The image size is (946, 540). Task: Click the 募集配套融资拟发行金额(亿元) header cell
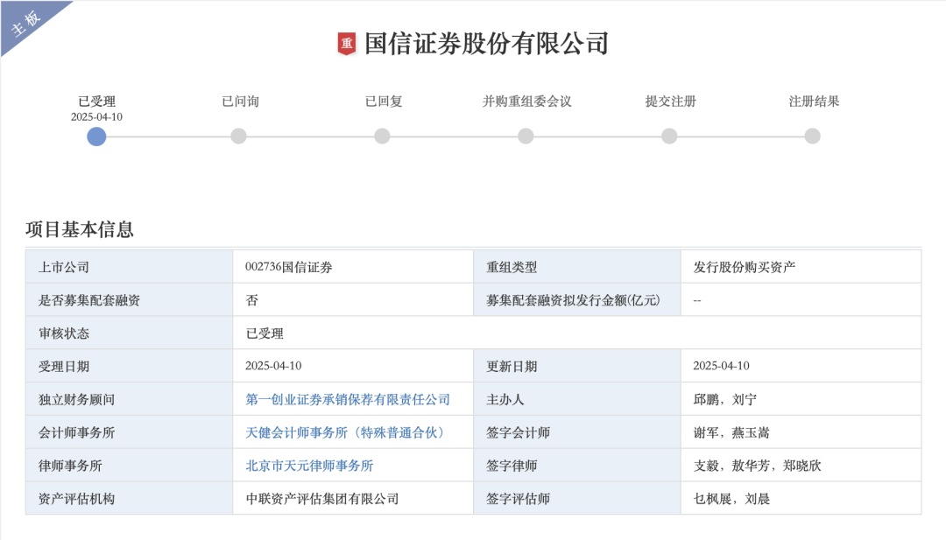point(577,300)
